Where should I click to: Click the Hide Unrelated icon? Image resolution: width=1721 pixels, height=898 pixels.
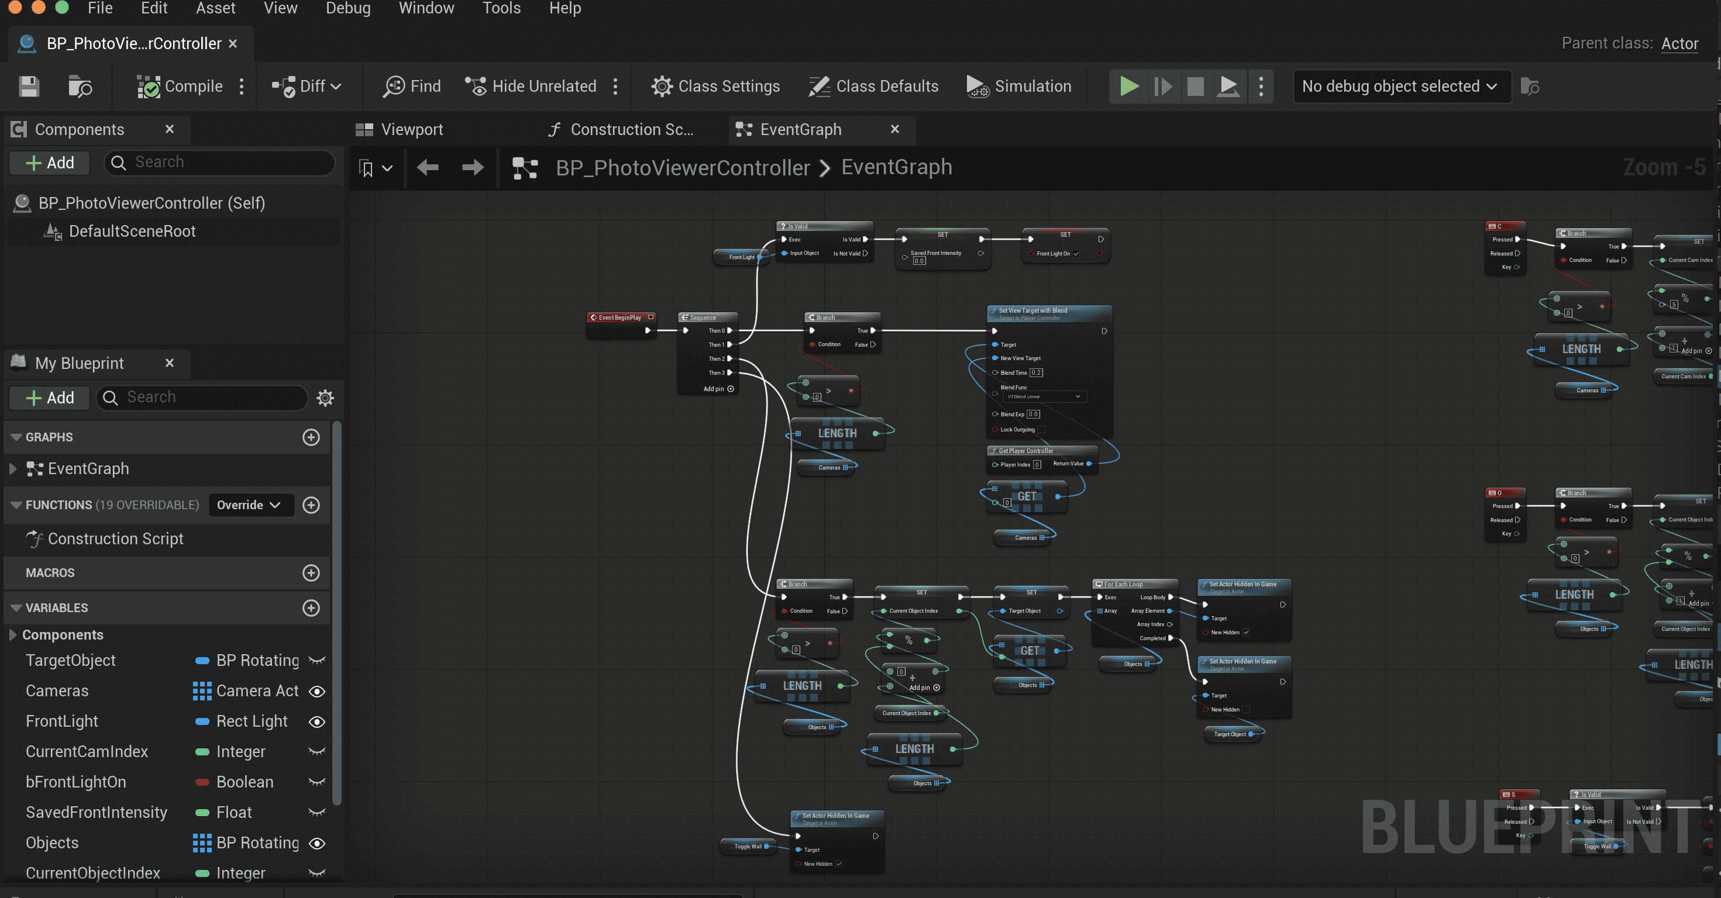pyautogui.click(x=476, y=87)
